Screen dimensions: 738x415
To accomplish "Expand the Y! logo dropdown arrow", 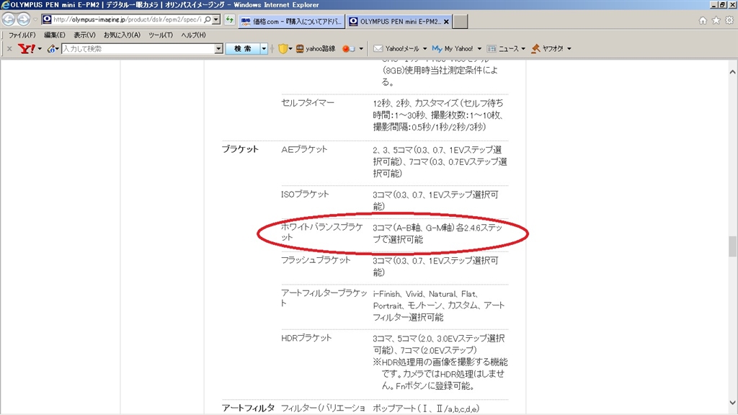I will click(x=40, y=48).
